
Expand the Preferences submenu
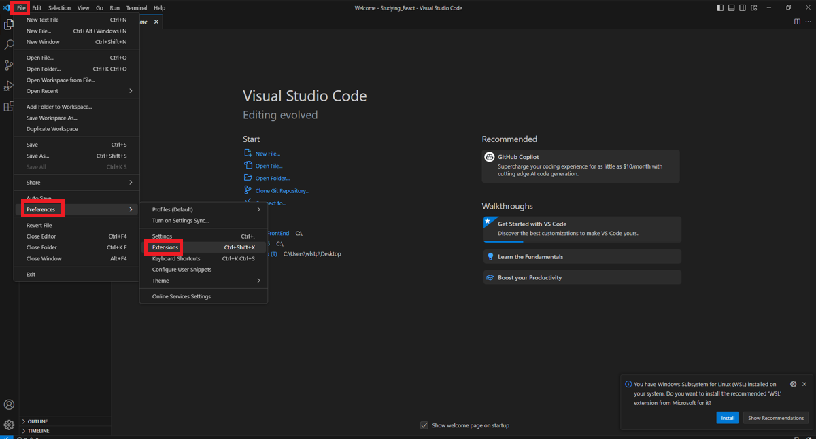[x=76, y=209]
